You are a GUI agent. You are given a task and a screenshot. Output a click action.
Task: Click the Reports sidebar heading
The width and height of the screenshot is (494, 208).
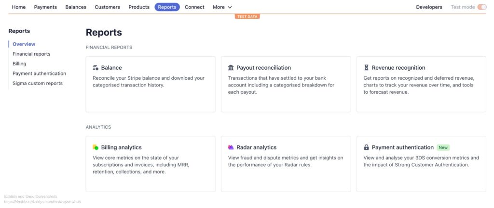[x=19, y=31]
